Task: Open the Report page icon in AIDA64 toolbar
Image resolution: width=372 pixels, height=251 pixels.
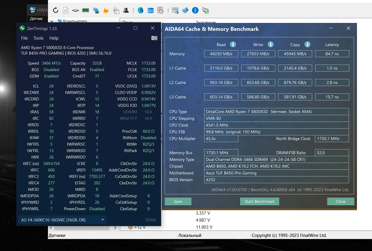Action: click(x=65, y=11)
